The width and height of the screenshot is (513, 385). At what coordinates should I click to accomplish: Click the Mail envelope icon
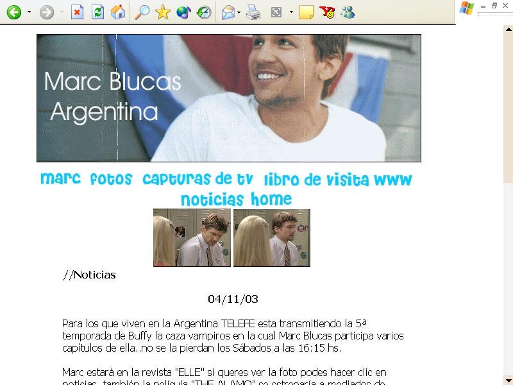point(228,12)
